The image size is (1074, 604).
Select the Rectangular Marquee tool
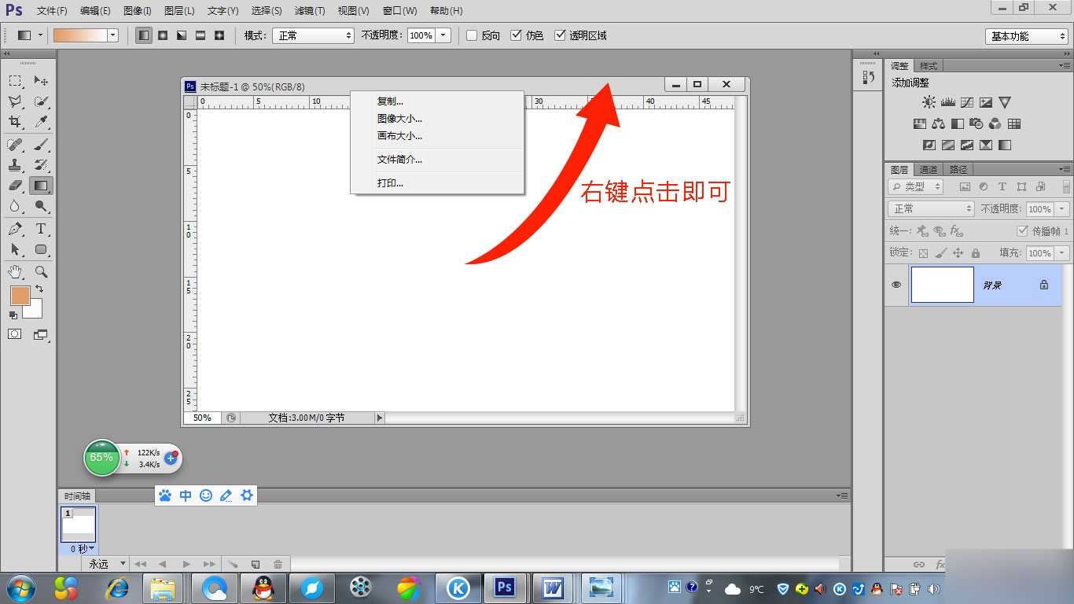[x=15, y=81]
